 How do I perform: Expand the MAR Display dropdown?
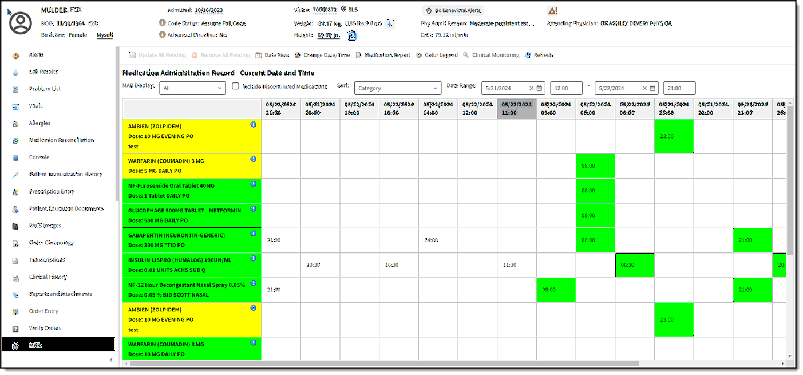pos(193,88)
